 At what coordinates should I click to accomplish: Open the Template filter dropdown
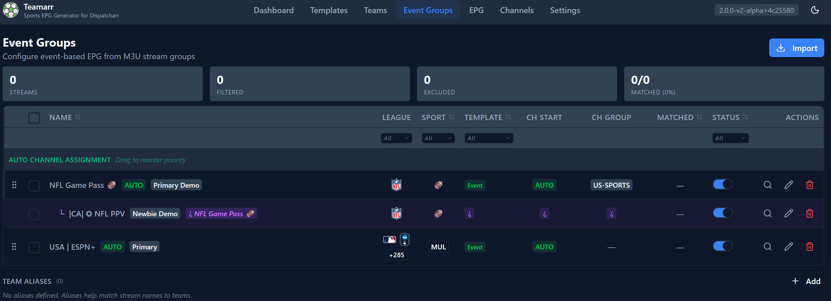[488, 138]
